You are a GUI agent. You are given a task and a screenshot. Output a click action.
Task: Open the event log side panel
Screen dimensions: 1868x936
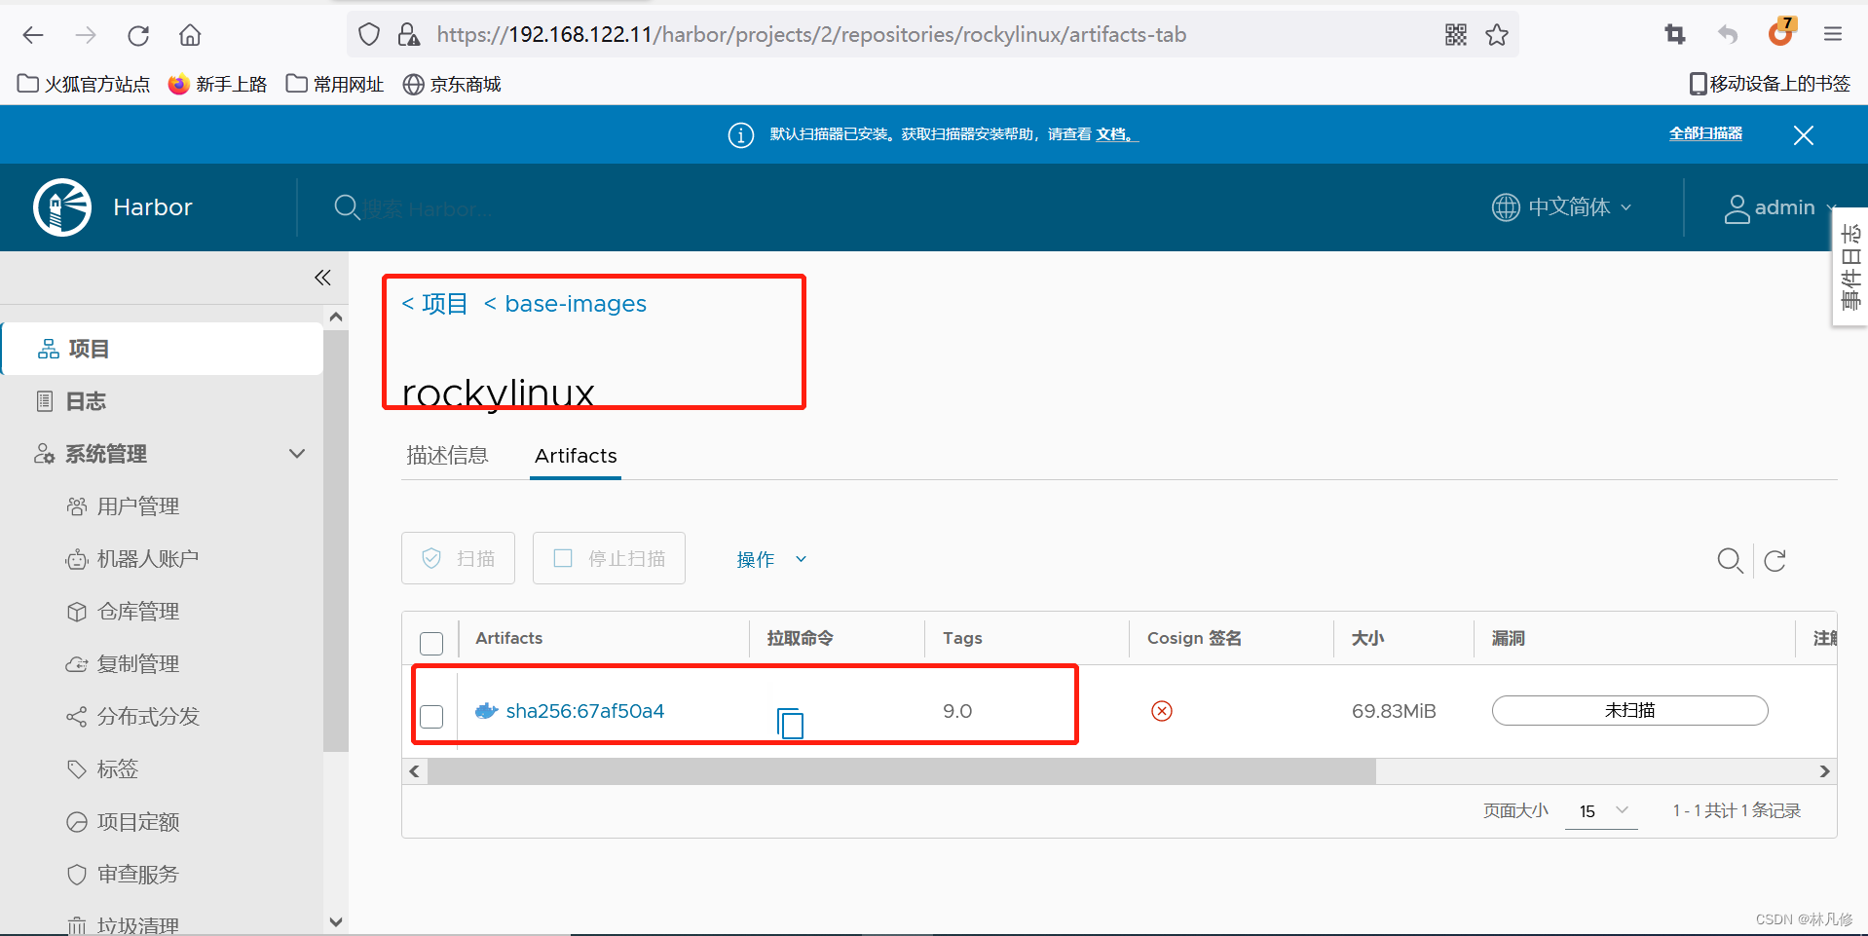click(1850, 267)
